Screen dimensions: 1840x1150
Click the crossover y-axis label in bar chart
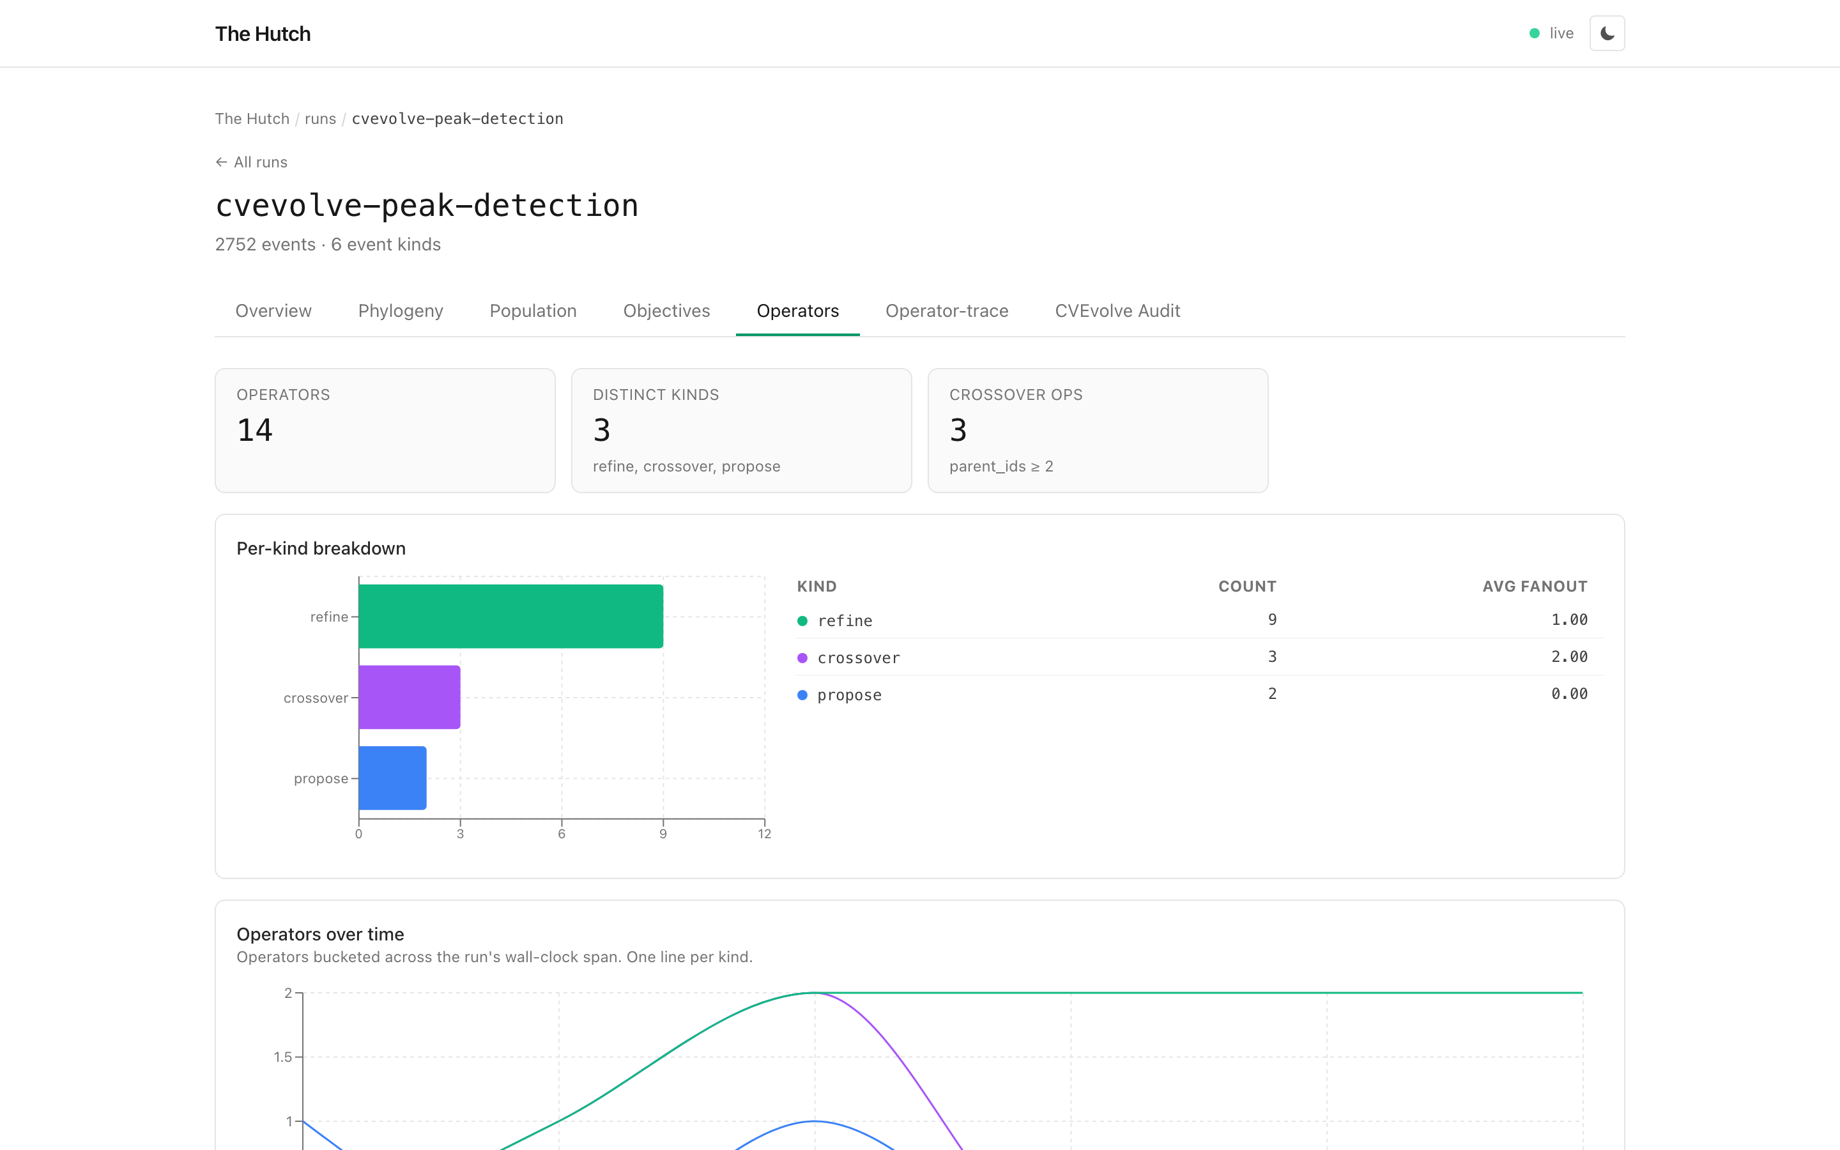316,698
